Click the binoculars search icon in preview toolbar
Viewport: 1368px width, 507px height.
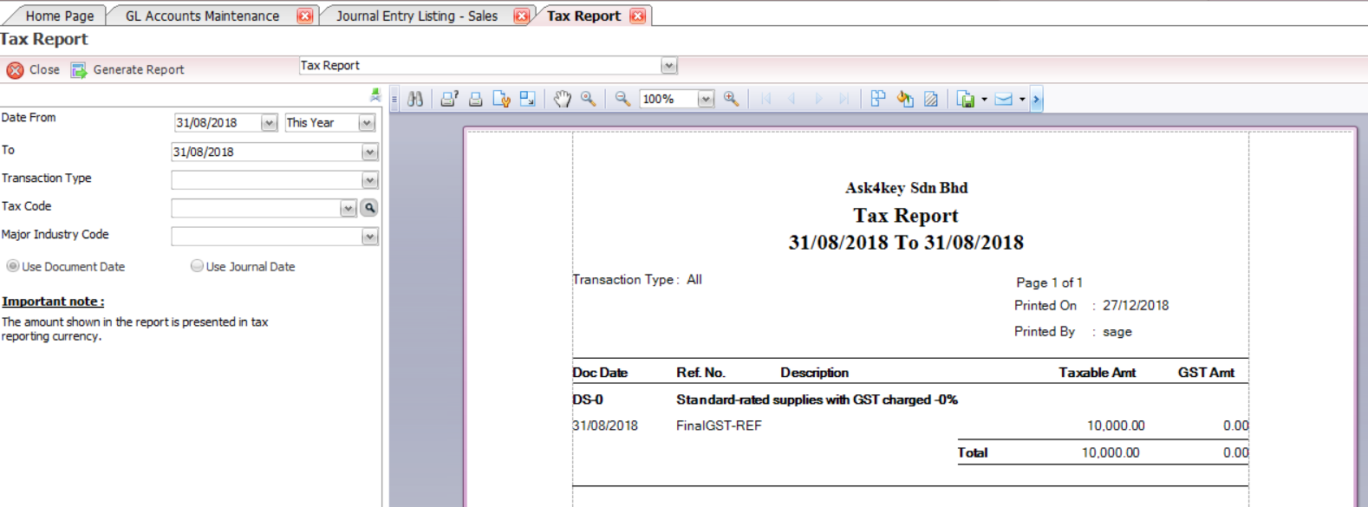[415, 99]
